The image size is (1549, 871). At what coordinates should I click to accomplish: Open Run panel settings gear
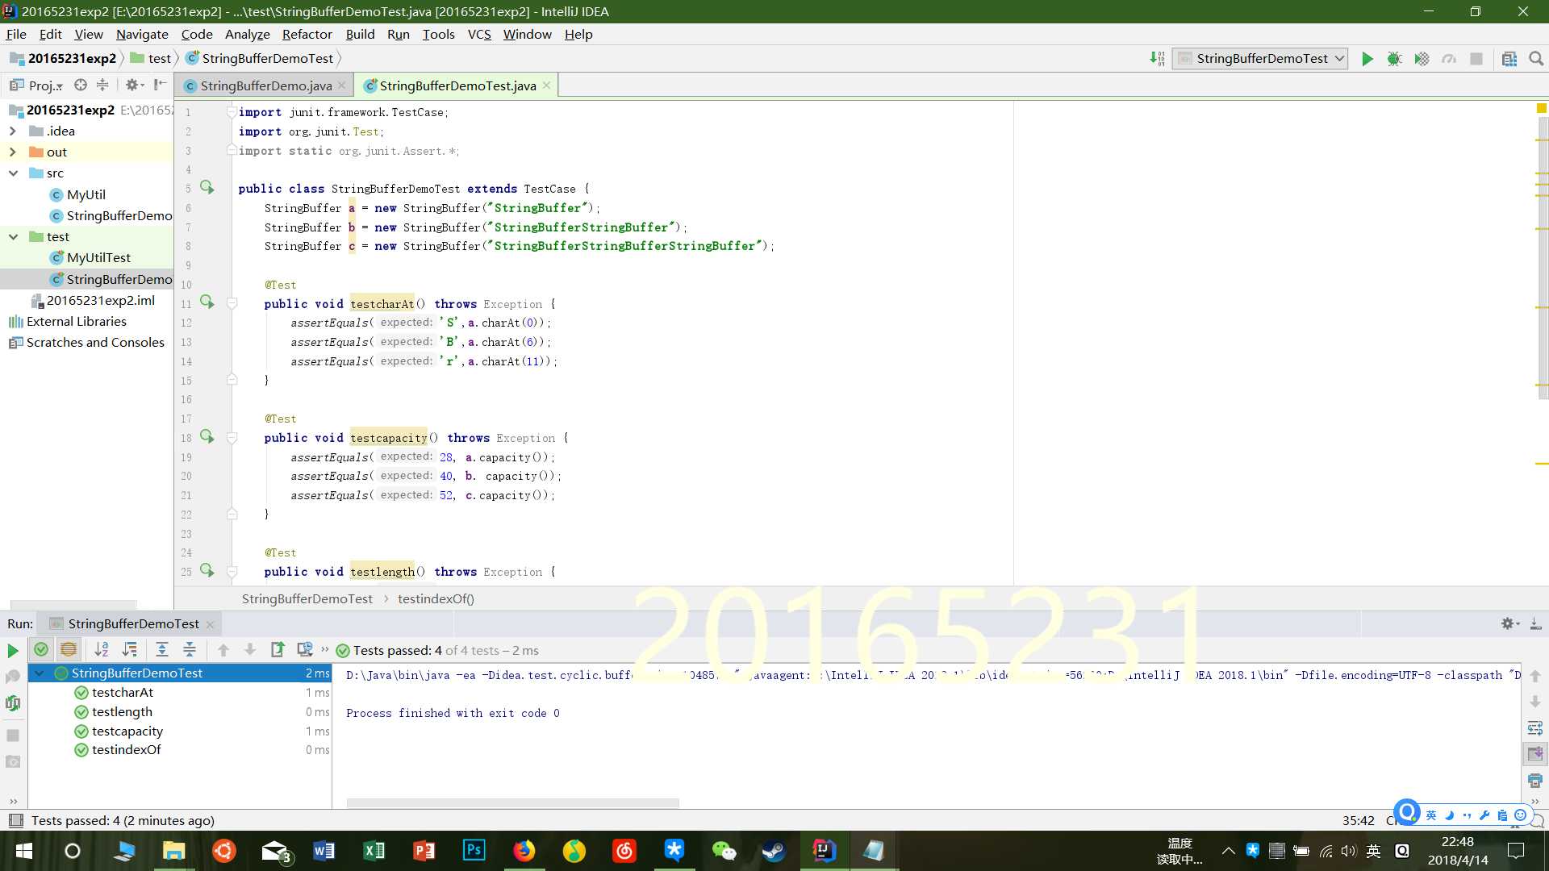1508,623
